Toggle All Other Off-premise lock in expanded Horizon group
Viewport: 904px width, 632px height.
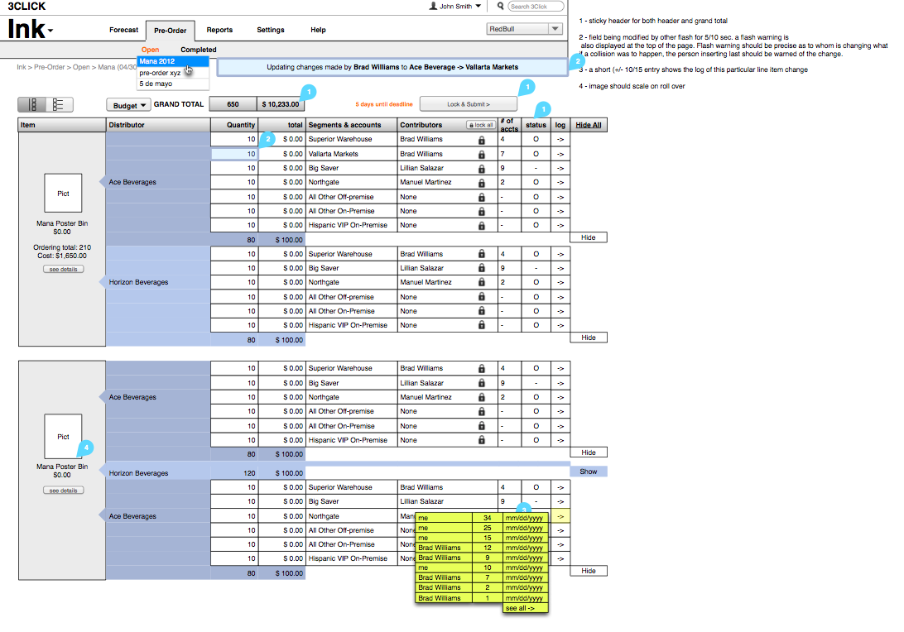[x=482, y=297]
